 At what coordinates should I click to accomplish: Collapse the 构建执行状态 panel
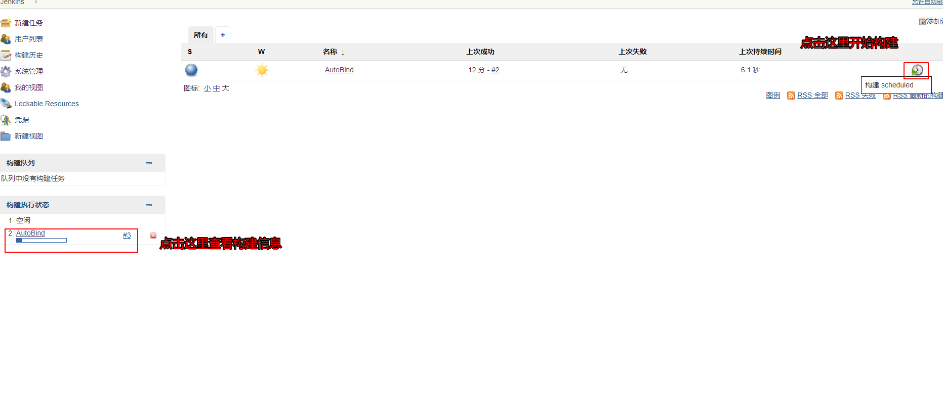point(149,205)
